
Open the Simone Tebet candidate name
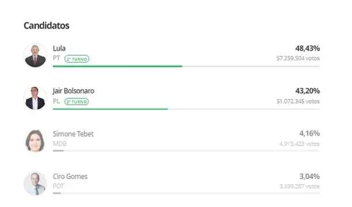pyautogui.click(x=73, y=134)
